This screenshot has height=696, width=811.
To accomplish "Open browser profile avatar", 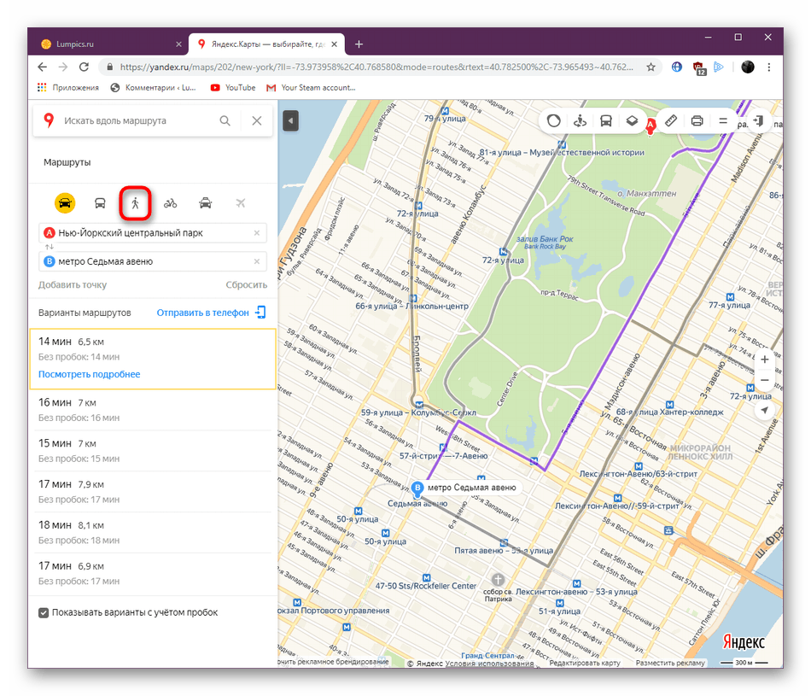I will 747,67.
